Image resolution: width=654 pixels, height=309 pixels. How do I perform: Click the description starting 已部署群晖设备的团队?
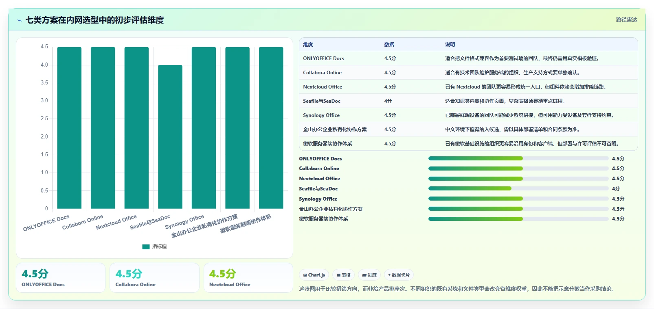pos(529,115)
